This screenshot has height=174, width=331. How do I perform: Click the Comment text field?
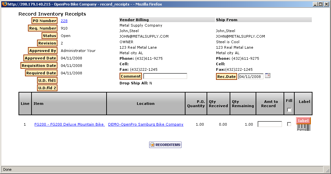[165, 76]
